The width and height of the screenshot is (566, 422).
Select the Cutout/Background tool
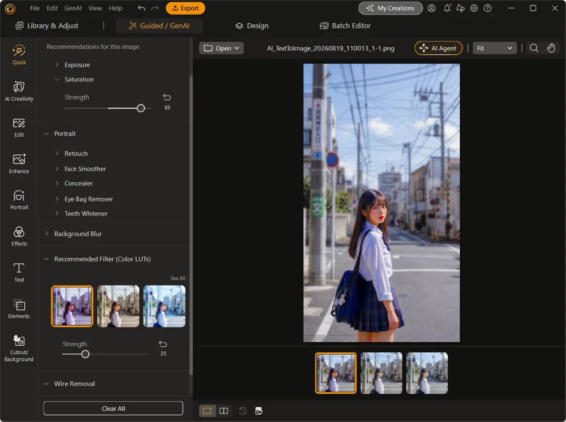[19, 348]
